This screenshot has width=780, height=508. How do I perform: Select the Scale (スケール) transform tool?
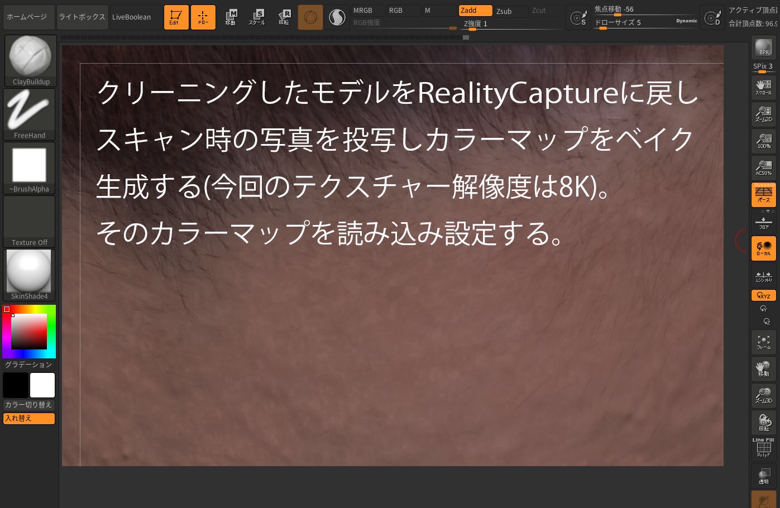click(257, 17)
